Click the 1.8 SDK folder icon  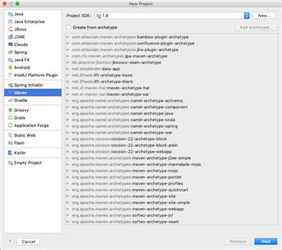coord(98,16)
